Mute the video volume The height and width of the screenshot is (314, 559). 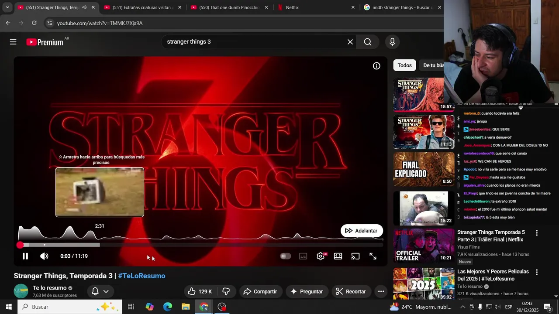pos(44,256)
